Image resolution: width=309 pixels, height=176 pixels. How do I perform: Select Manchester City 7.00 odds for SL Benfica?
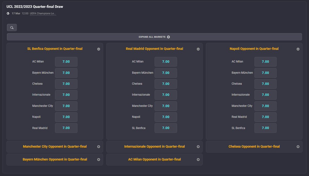click(x=66, y=106)
